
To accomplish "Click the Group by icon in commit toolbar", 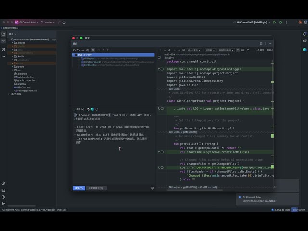I will 93,50.
